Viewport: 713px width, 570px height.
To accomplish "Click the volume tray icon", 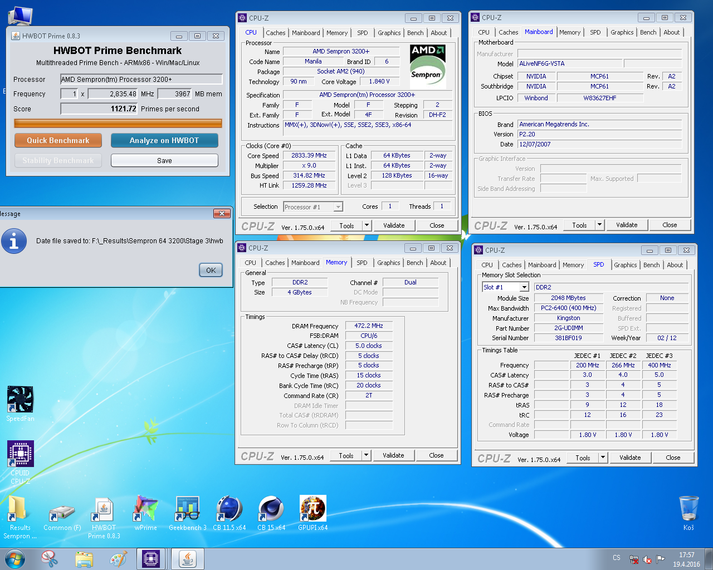I will (x=647, y=559).
